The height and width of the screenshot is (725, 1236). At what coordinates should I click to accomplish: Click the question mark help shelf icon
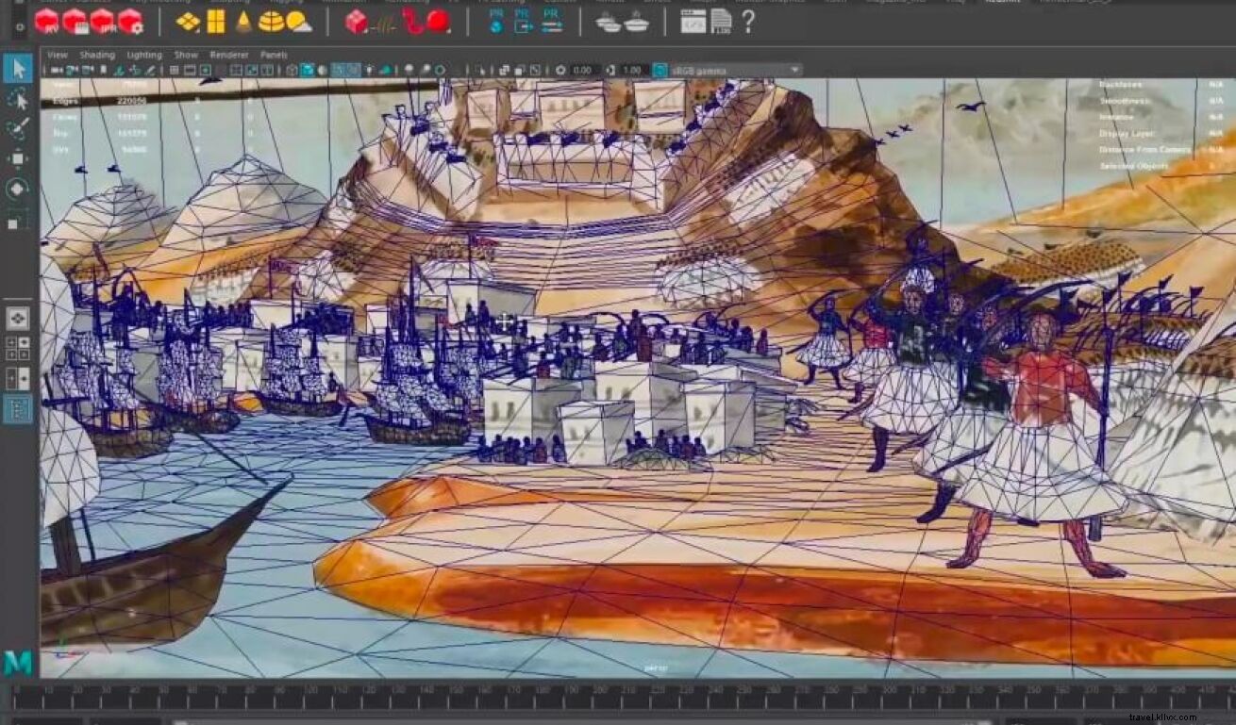(x=748, y=21)
